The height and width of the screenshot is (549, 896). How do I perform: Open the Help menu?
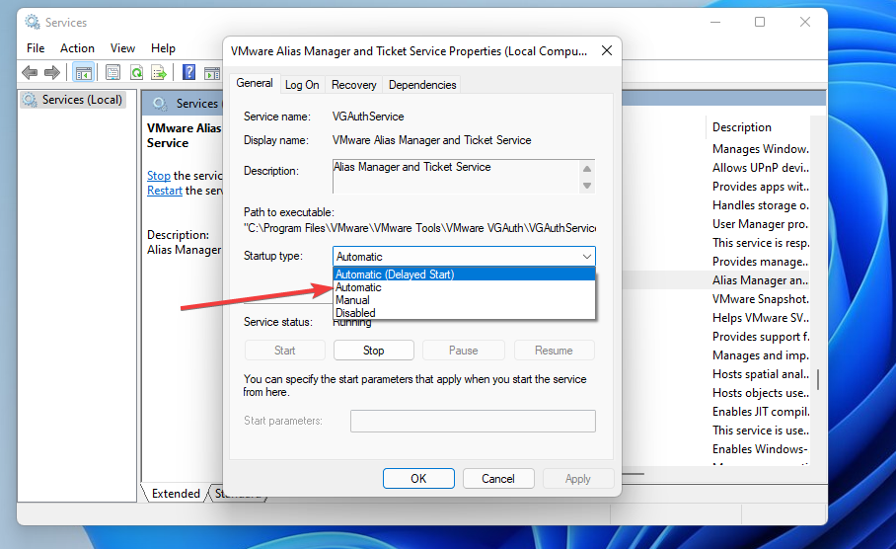tap(163, 48)
